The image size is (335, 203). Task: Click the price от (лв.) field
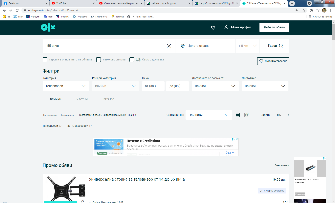pyautogui.click(x=153, y=86)
